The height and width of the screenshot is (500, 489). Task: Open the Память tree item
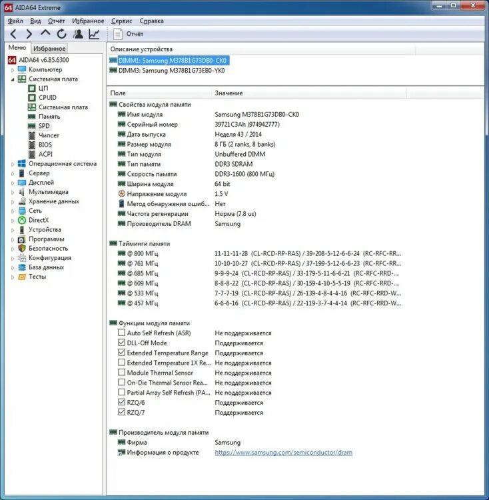(x=49, y=117)
